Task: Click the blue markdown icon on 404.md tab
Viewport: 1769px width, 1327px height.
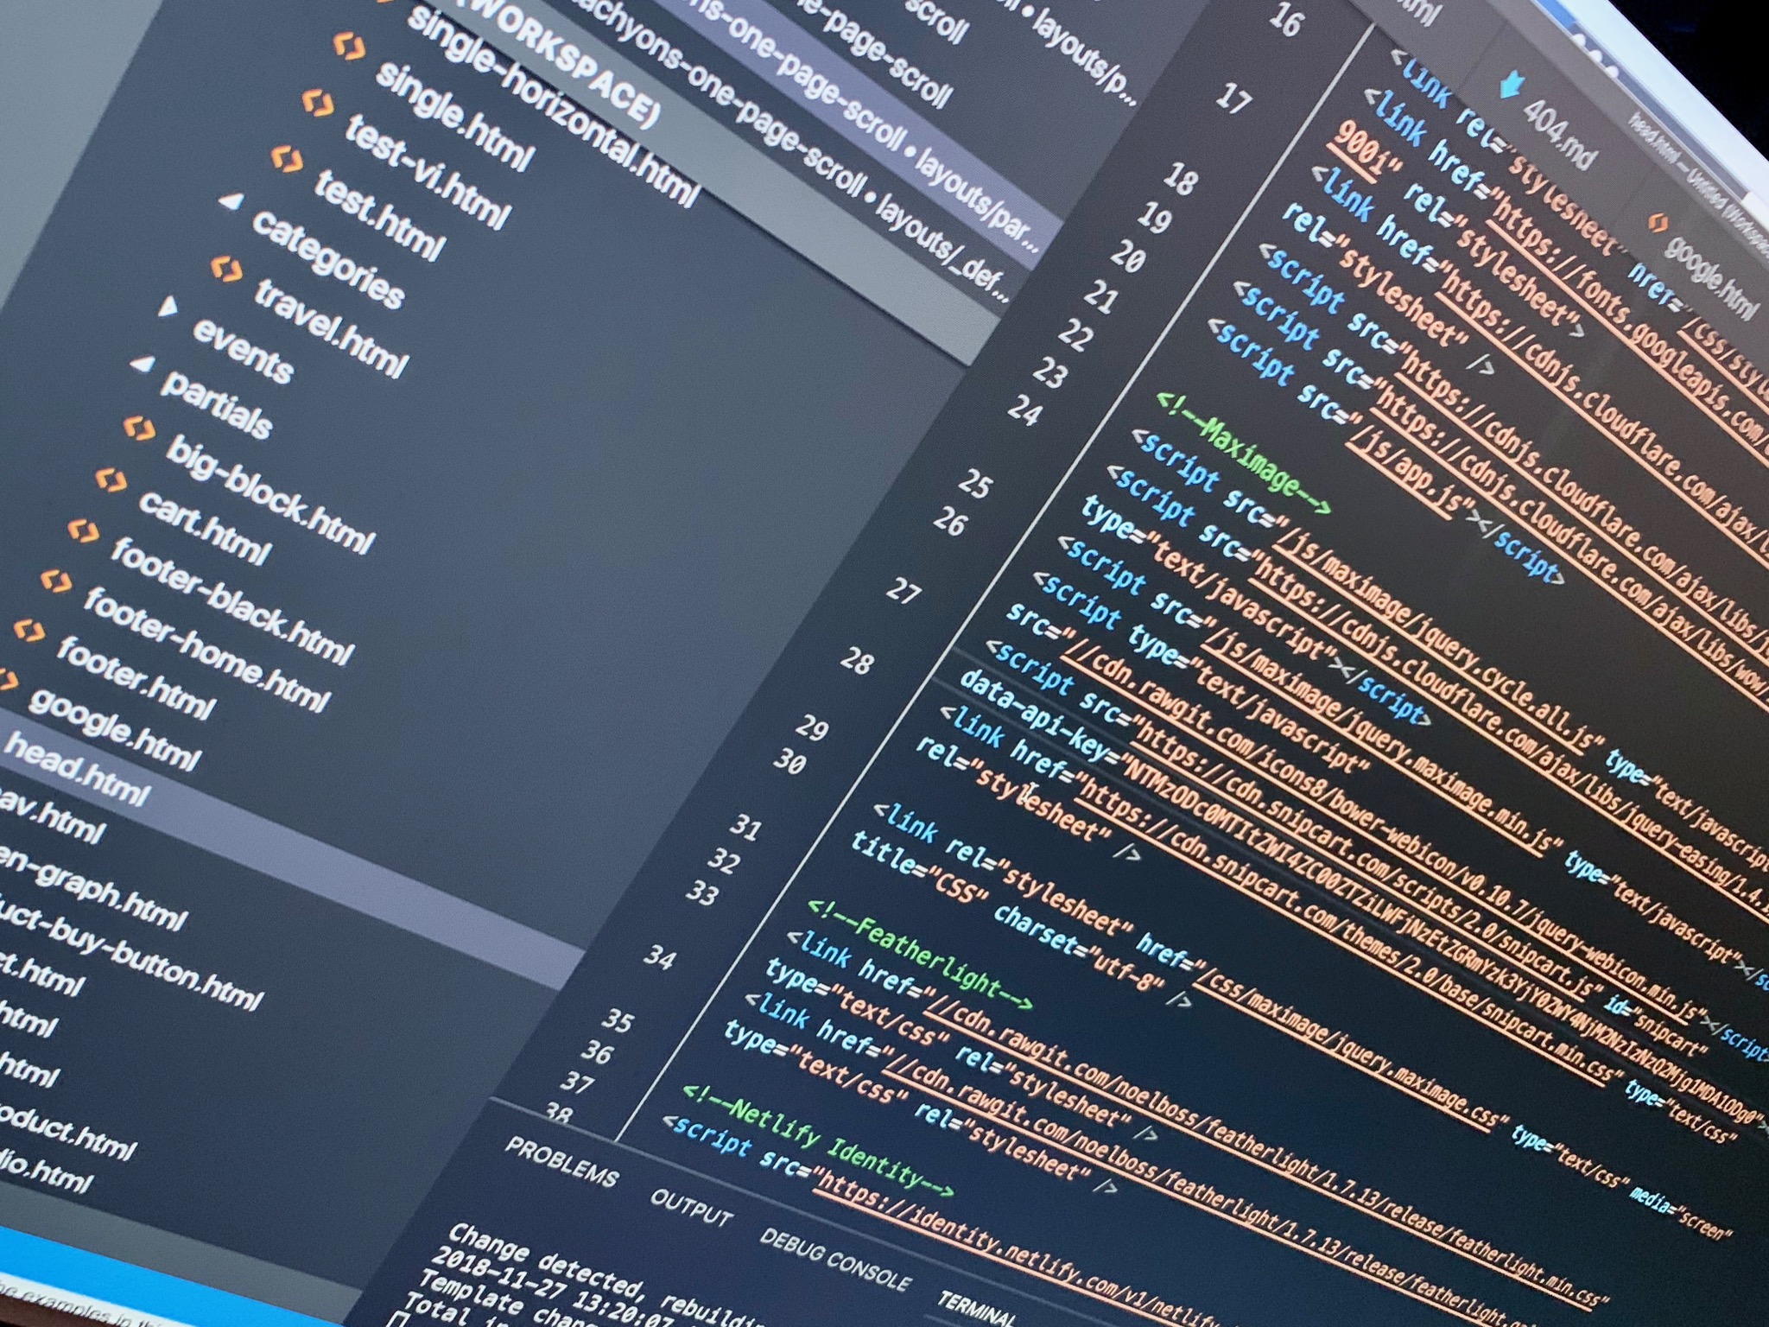Action: click(1511, 86)
